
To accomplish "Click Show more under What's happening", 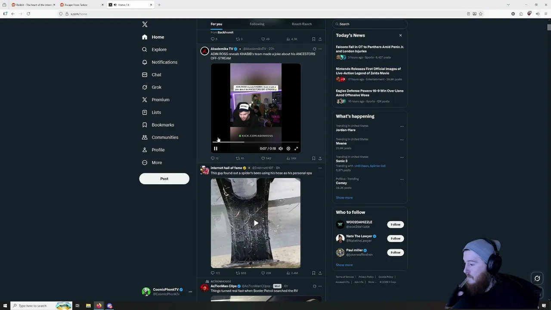I will [x=344, y=198].
